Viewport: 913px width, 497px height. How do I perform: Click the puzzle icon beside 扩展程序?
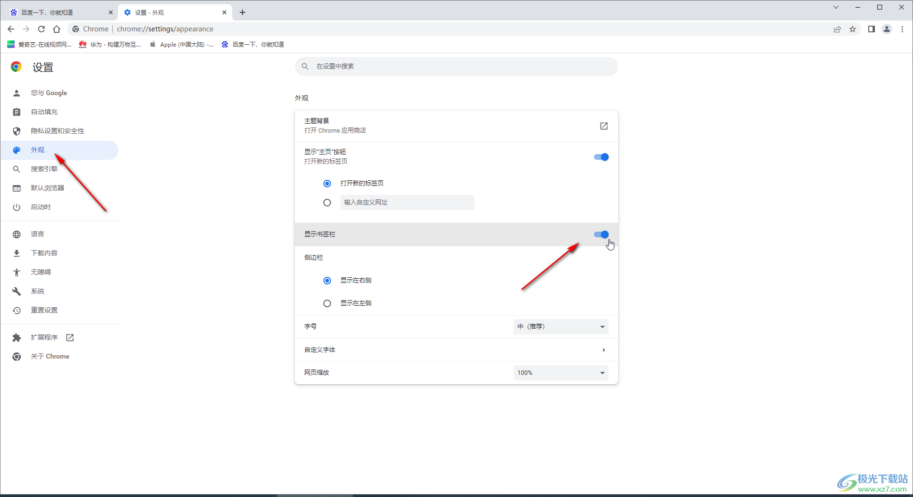17,338
